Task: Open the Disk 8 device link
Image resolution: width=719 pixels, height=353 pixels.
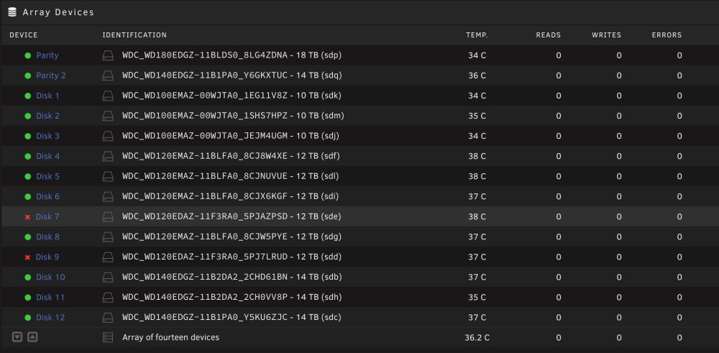Action: tap(47, 237)
